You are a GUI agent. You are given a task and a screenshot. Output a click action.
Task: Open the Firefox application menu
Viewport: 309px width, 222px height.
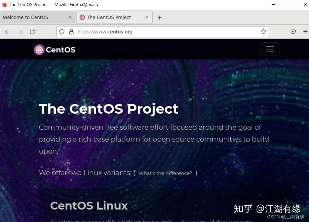coord(305,31)
